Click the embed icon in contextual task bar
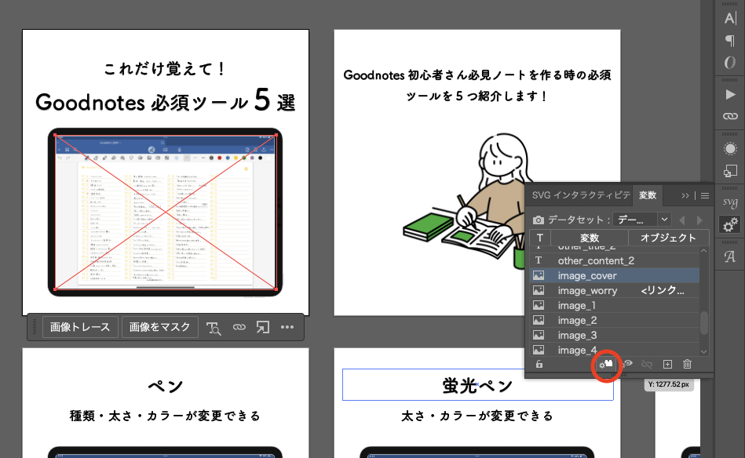This screenshot has height=458, width=745. pyautogui.click(x=263, y=327)
